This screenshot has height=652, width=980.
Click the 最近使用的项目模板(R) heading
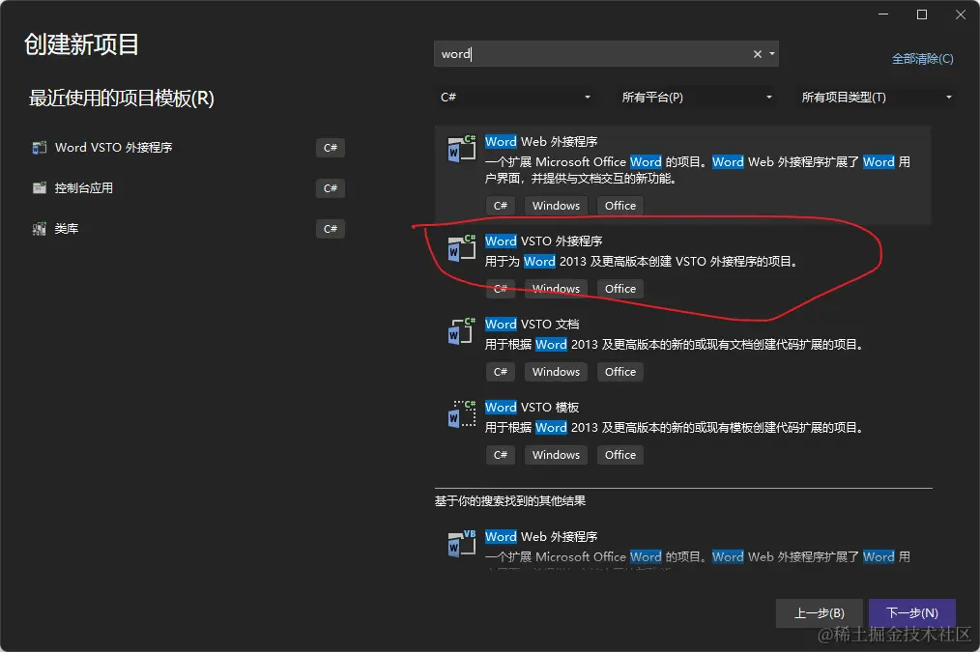pyautogui.click(x=121, y=99)
